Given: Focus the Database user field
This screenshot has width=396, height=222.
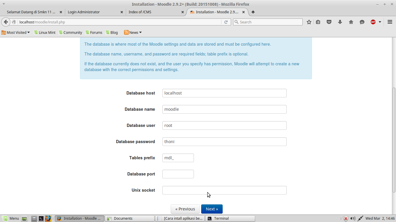Looking at the screenshot, I should tap(224, 125).
